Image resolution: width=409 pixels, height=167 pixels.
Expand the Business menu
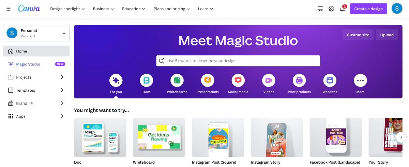[x=104, y=9]
